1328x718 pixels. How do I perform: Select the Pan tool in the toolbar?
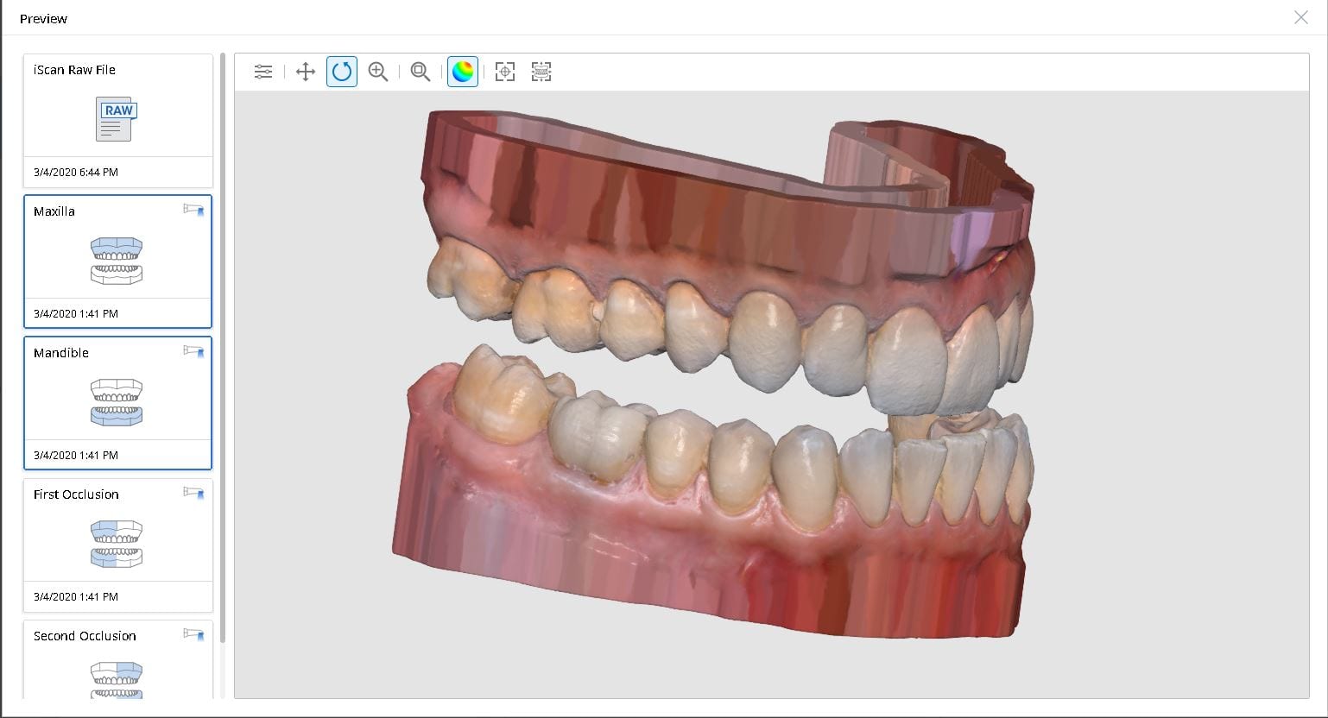(x=305, y=72)
